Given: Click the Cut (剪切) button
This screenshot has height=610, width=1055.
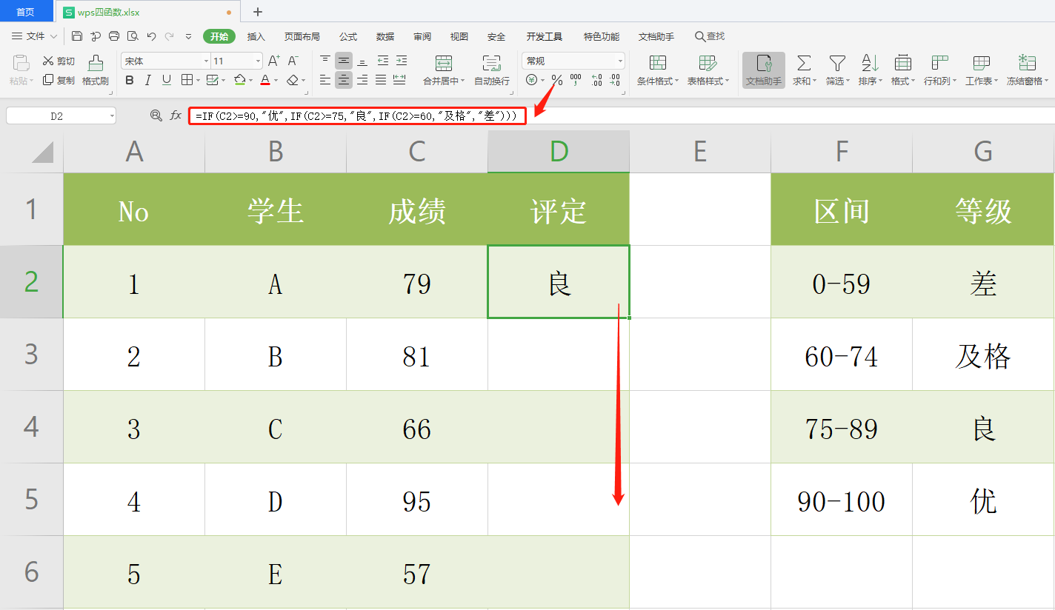Looking at the screenshot, I should pos(59,61).
